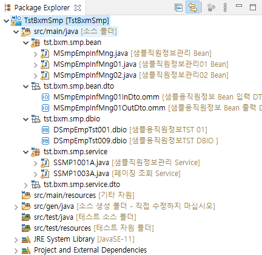Expand the src/gen/java folder
The image size is (262, 255).
(16, 207)
